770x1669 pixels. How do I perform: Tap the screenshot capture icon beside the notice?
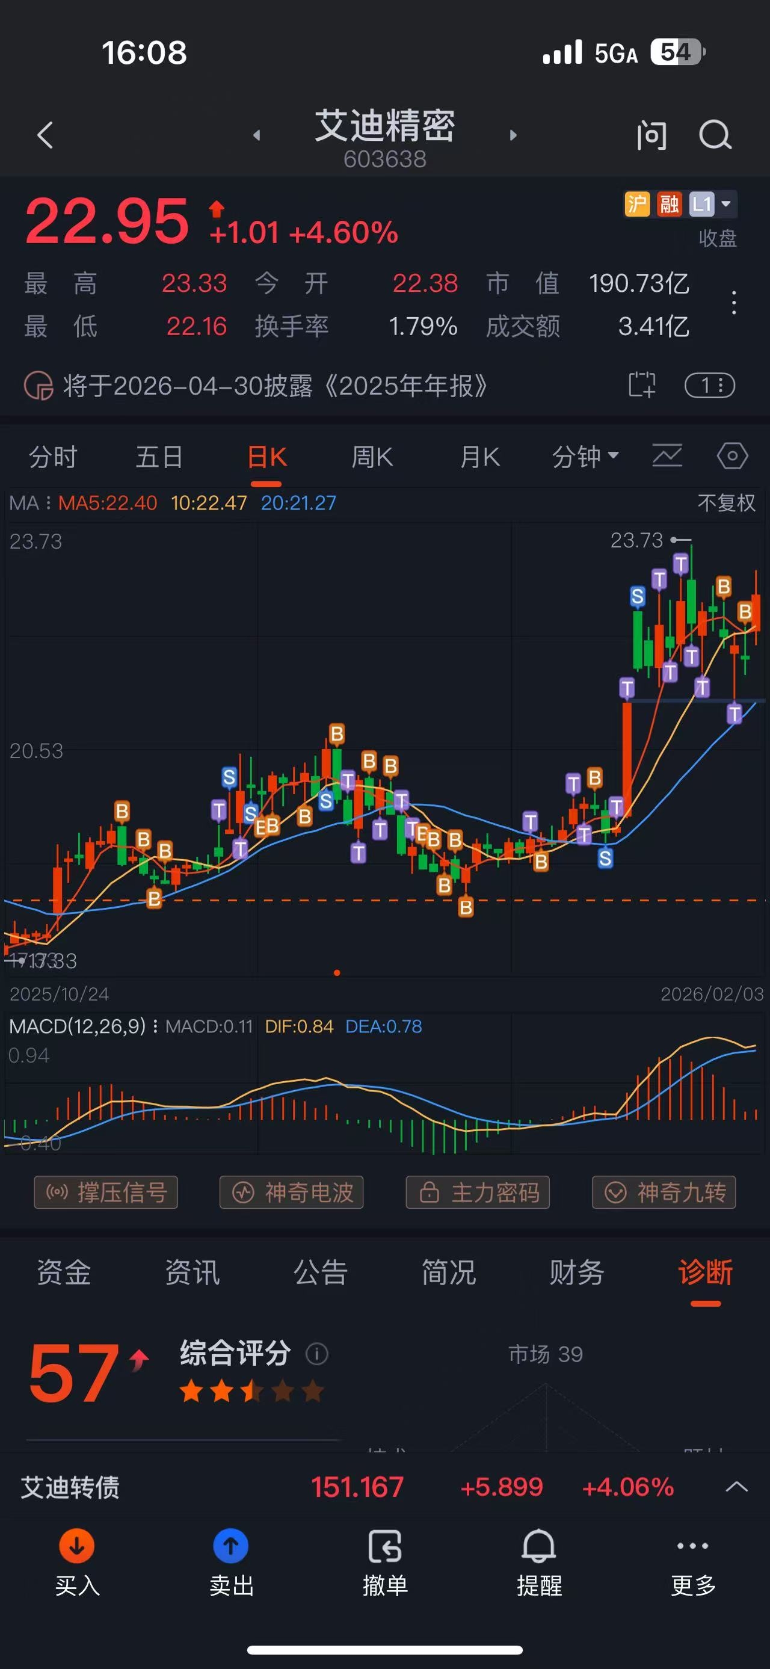tap(642, 385)
